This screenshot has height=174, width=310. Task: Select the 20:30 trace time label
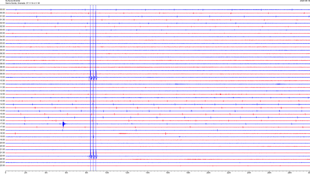(x=2, y=146)
